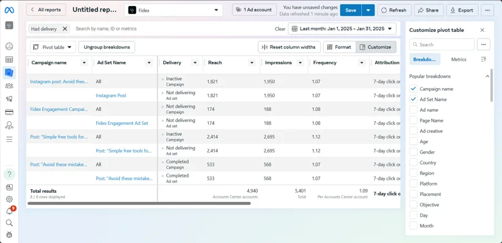Switch to the Breakdowns tab
This screenshot has width=502, height=243.
click(425, 59)
